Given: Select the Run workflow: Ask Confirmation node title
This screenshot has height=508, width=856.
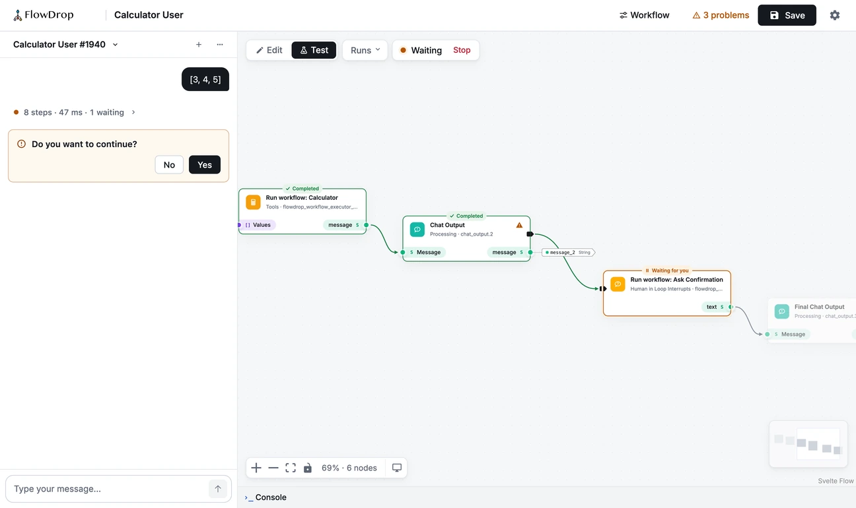Looking at the screenshot, I should 677,280.
